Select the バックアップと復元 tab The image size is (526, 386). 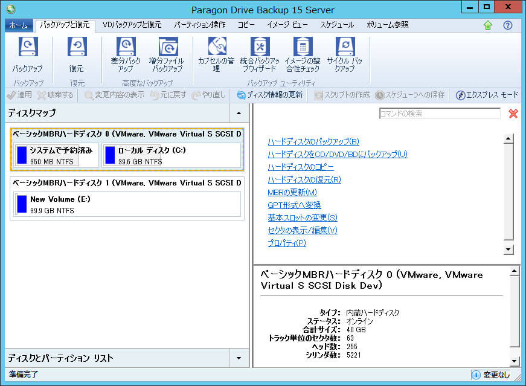pos(65,25)
